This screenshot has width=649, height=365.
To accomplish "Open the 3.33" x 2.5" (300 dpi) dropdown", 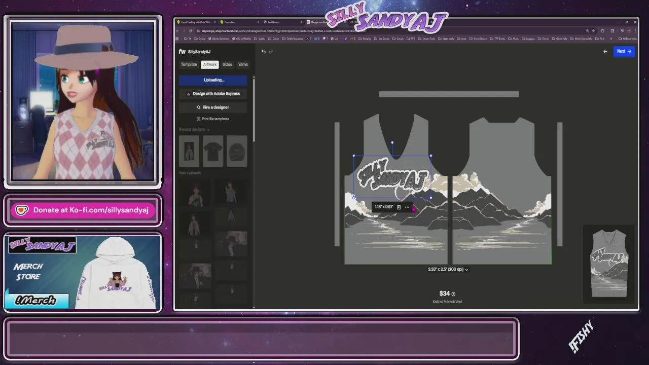I will (448, 269).
